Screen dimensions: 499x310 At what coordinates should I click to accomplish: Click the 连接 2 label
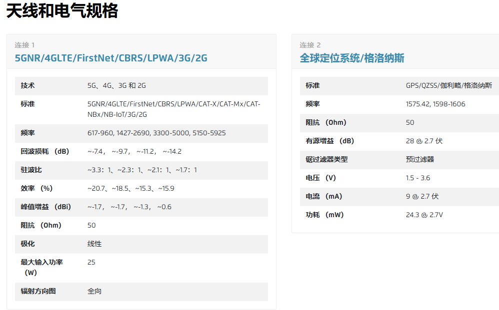pyautogui.click(x=310, y=45)
